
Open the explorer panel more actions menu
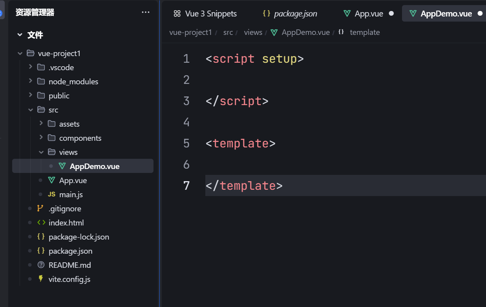146,13
